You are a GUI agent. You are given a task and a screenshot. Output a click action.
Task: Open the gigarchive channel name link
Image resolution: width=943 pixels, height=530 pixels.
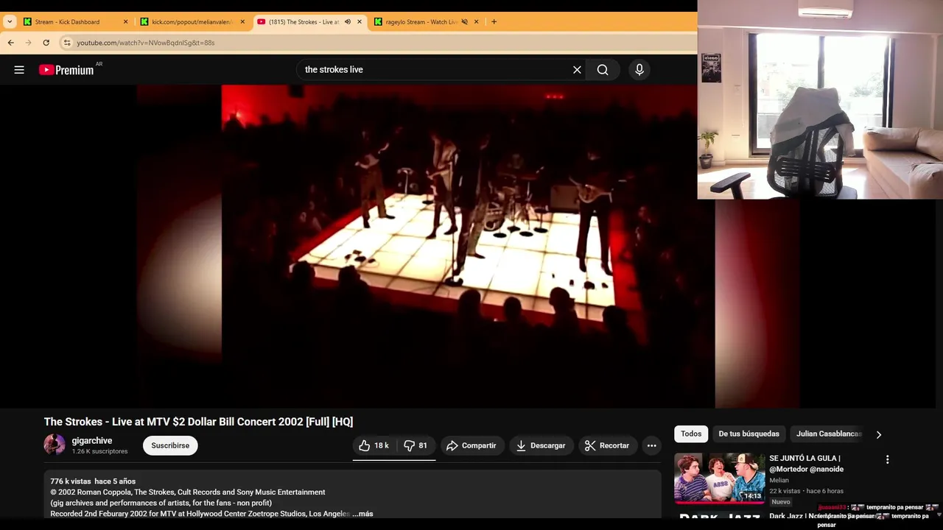[x=92, y=440]
